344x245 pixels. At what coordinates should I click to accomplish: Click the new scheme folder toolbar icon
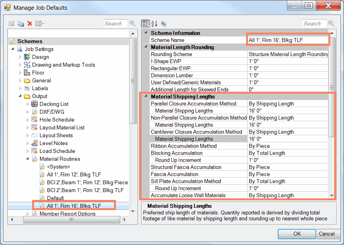click(x=12, y=24)
